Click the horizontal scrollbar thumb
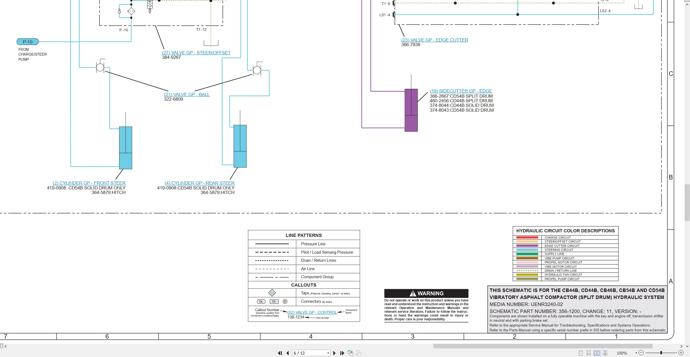The width and height of the screenshot is (690, 357). pyautogui.click(x=543, y=346)
